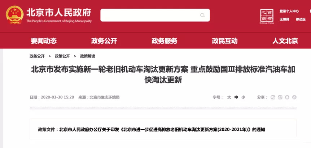
Task: Set font size to 小
Action: pyautogui.click(x=243, y=97)
